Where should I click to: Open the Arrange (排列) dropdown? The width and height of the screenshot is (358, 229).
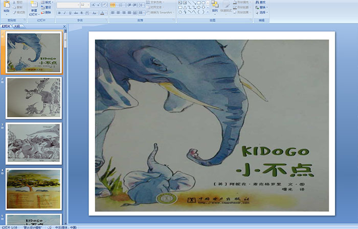pyautogui.click(x=215, y=7)
